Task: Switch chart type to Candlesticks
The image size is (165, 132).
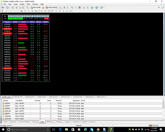Action: coord(64,7)
